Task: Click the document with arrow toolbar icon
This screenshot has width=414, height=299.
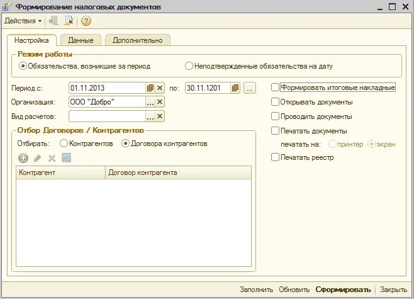Action: (69, 21)
